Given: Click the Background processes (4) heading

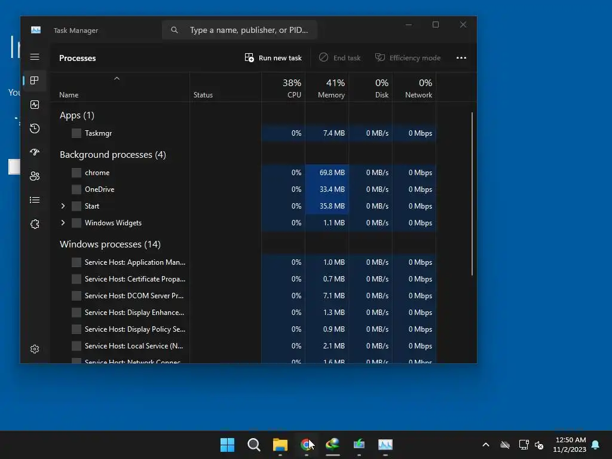Looking at the screenshot, I should [x=113, y=155].
